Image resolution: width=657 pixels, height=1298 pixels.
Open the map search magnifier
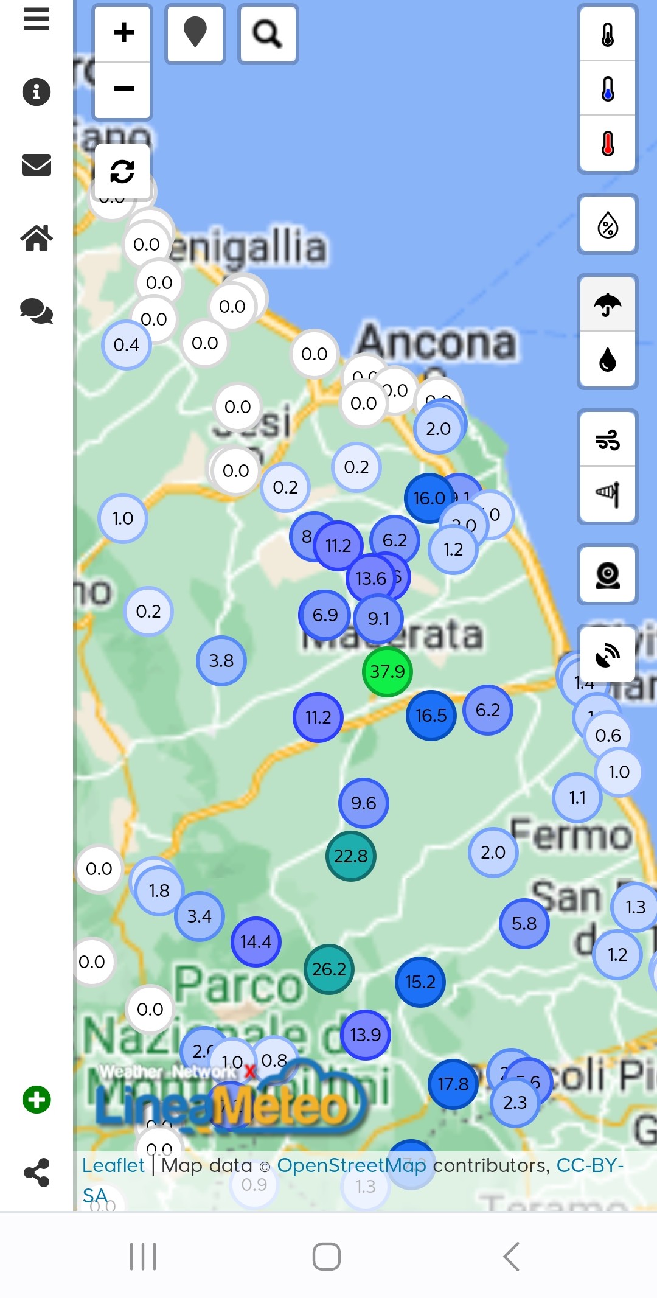coord(268,33)
